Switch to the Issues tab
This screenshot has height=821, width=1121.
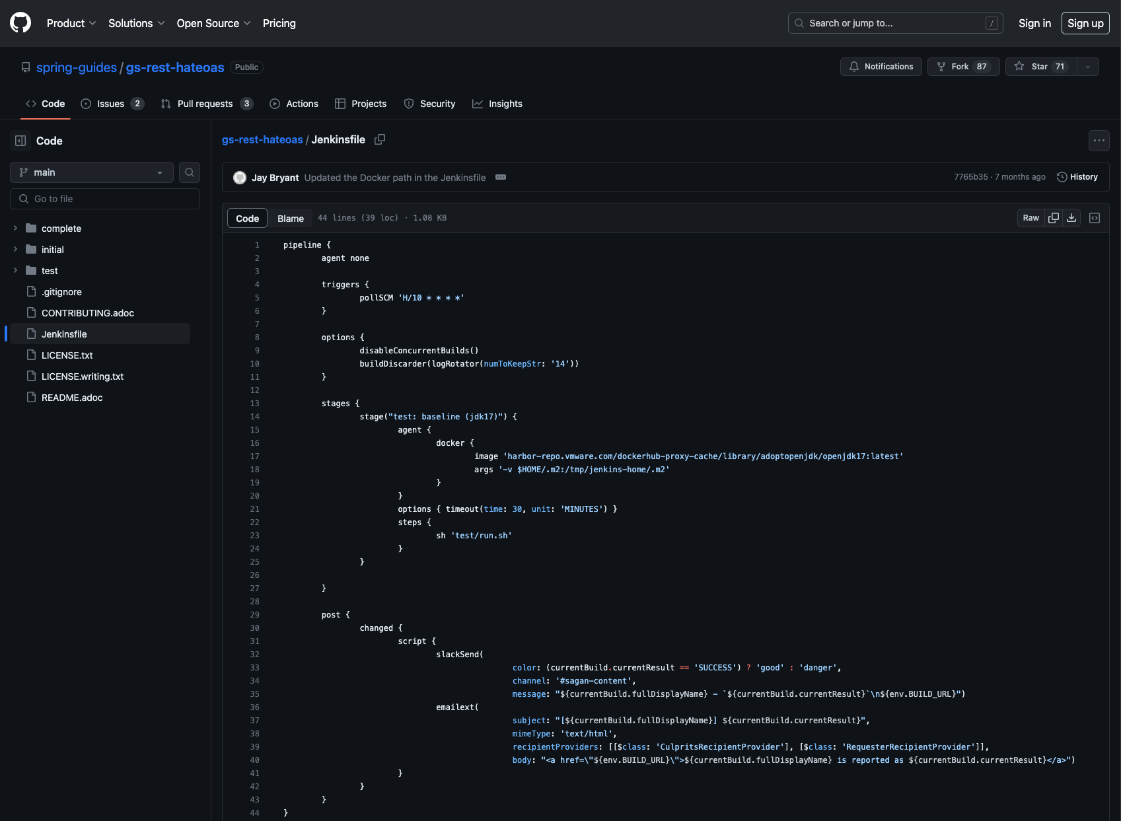pos(112,104)
